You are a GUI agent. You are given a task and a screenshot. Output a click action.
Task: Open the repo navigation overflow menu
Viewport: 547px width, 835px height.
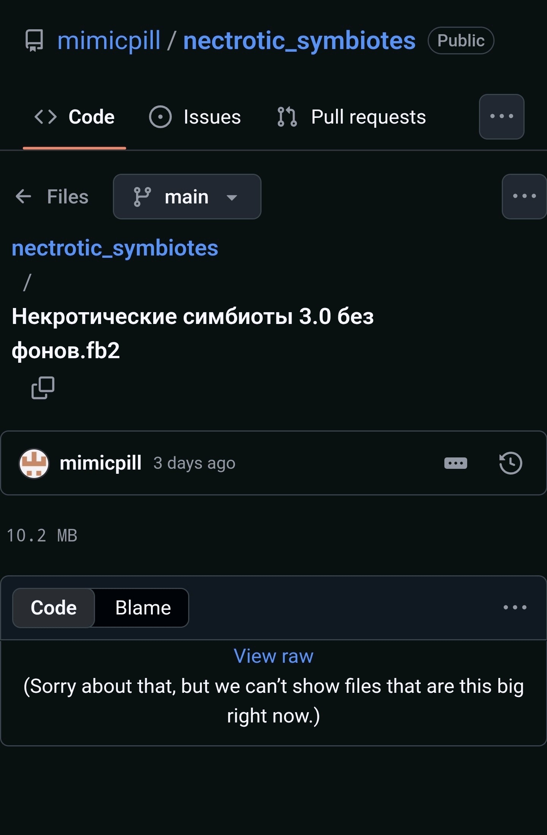(x=501, y=116)
